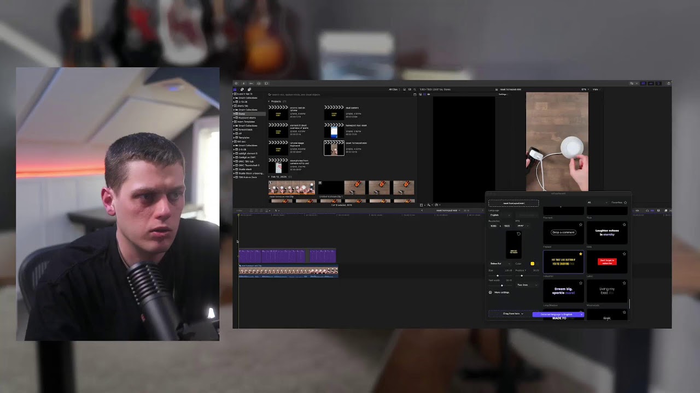This screenshot has width=700, height=393.
Task: Open the Bebas Kai font dropdown
Action: click(500, 264)
